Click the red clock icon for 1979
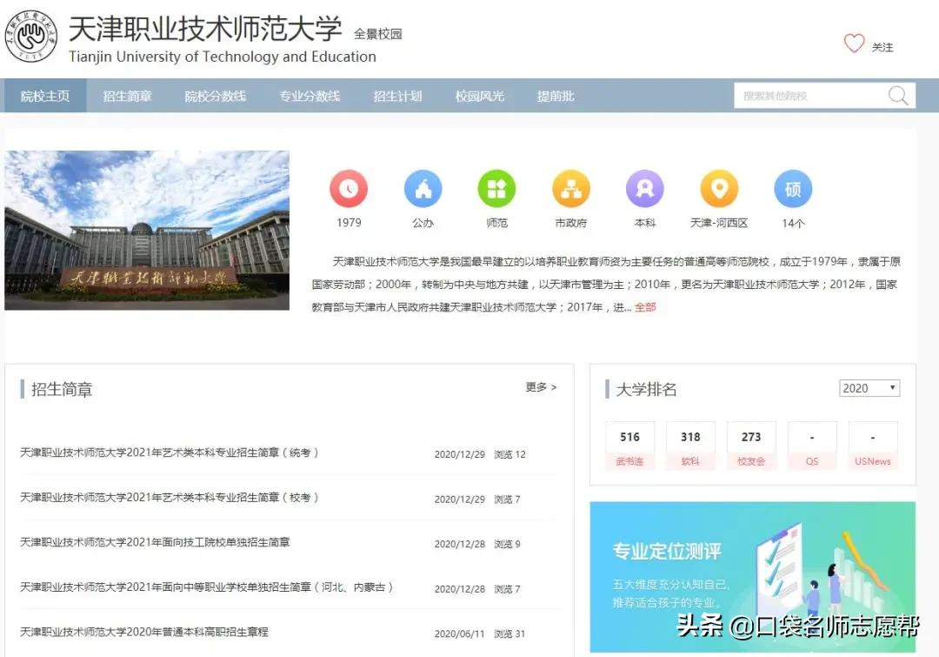This screenshot has height=657, width=939. pos(349,189)
